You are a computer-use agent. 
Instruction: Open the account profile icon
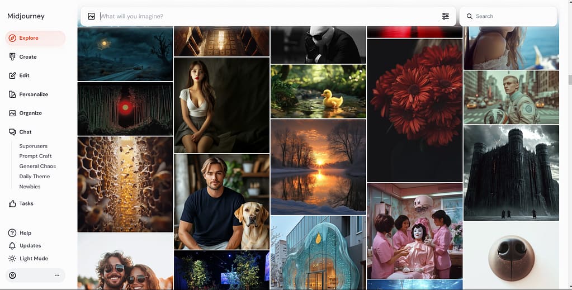[12, 275]
